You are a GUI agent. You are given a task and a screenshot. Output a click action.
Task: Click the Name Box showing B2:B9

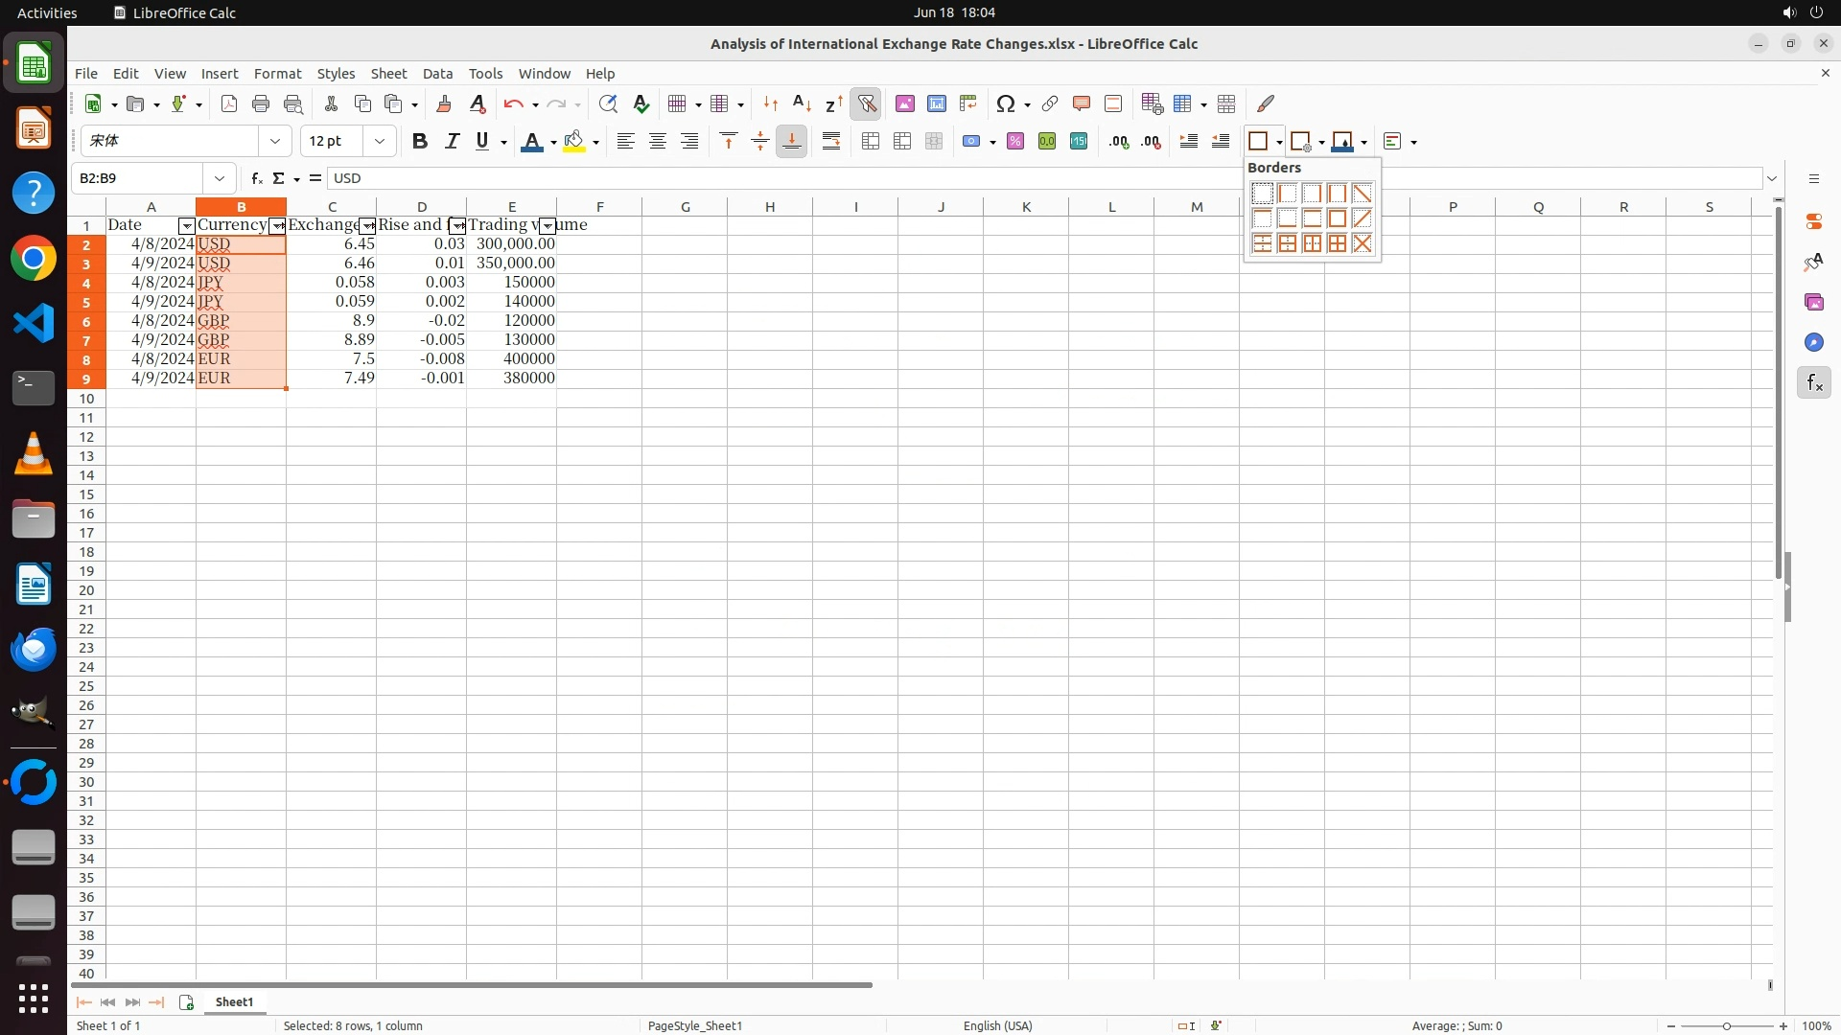point(140,178)
